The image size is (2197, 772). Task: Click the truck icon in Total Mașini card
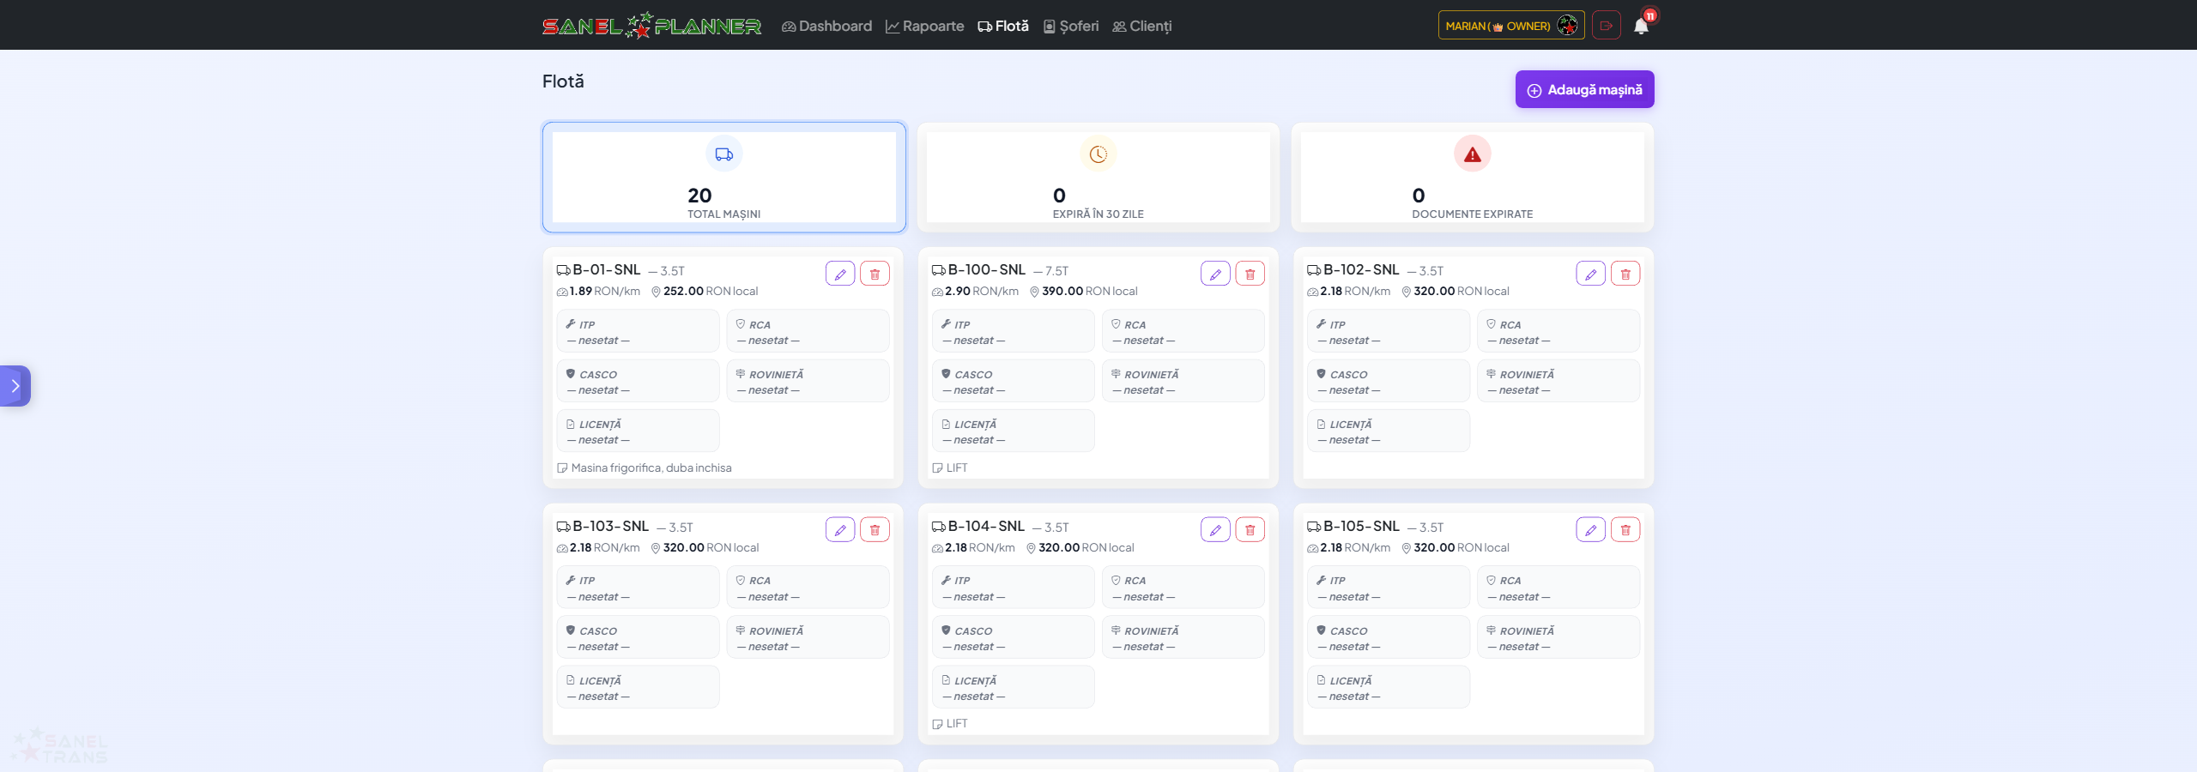[x=724, y=154]
